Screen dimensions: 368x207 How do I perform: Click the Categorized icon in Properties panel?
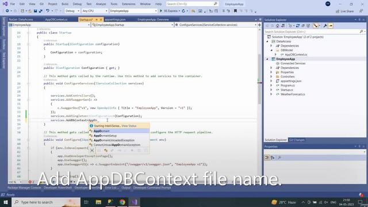267,158
